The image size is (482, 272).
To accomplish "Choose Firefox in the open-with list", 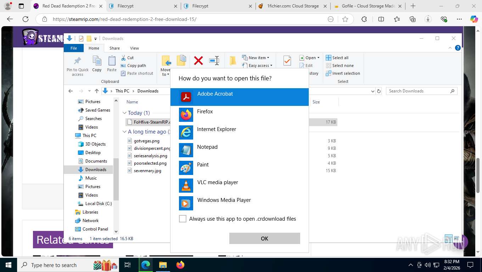I will click(x=239, y=114).
